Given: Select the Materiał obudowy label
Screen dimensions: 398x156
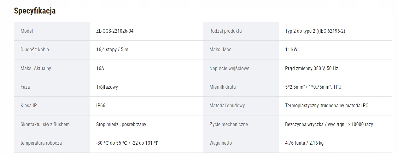Looking at the screenshot, I should (x=227, y=105).
